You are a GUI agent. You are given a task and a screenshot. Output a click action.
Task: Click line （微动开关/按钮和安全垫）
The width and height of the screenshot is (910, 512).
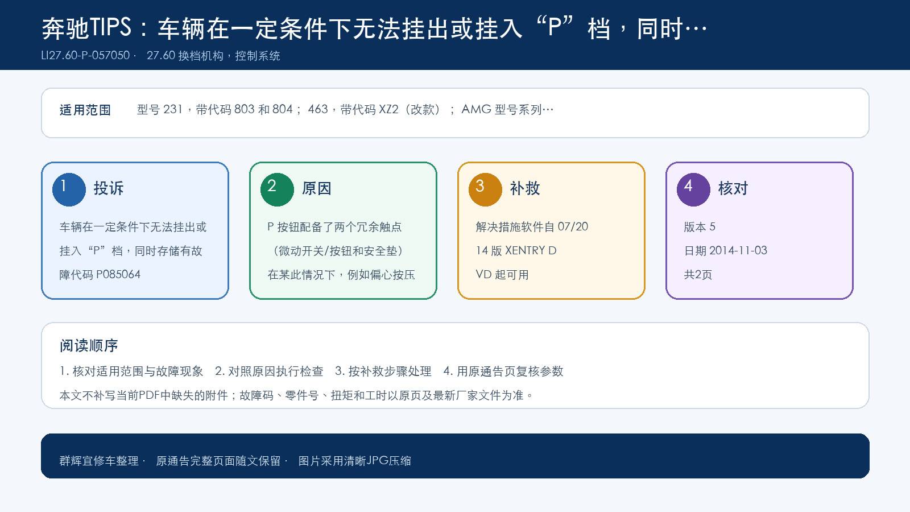(338, 251)
